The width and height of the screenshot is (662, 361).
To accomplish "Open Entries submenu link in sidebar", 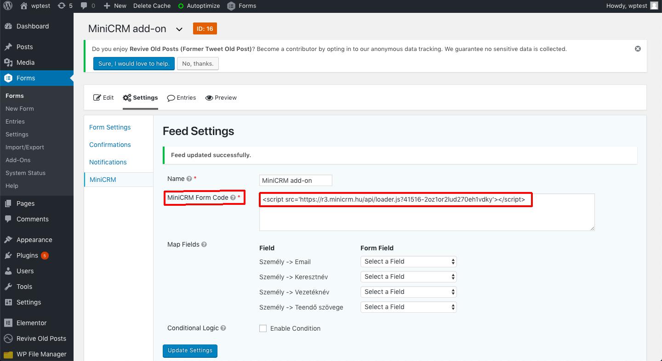I will coord(15,121).
